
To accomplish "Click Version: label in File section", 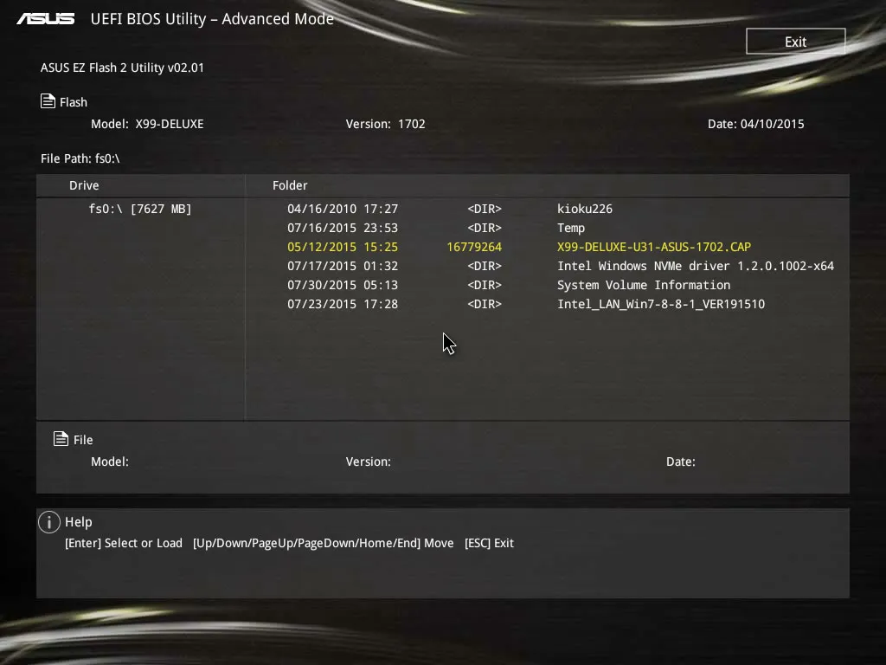I will (x=368, y=462).
